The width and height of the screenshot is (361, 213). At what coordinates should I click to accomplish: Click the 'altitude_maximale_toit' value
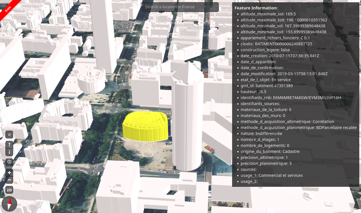point(307,20)
